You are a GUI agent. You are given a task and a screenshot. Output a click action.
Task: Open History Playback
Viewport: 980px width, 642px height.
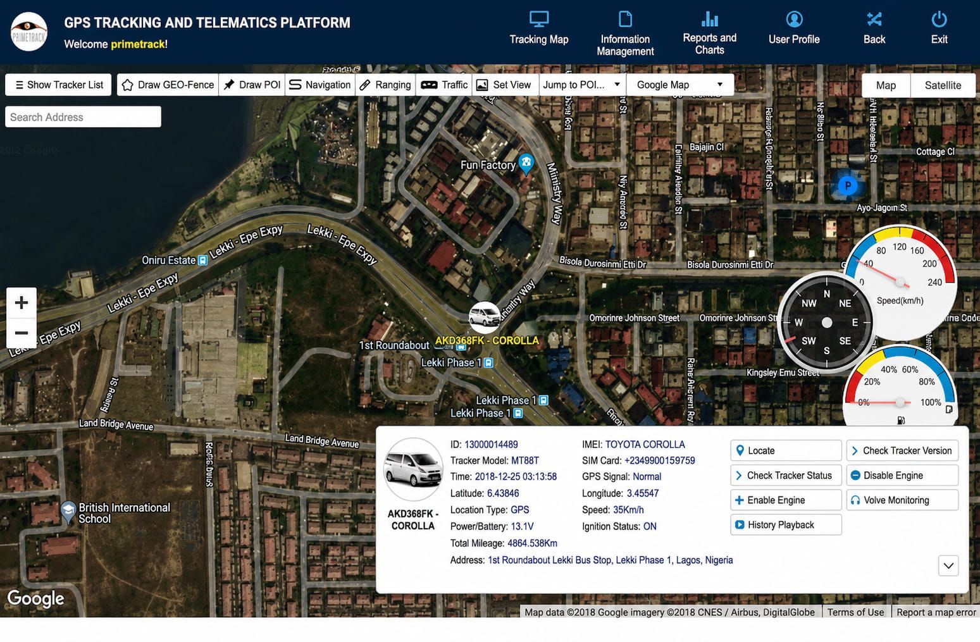click(x=786, y=524)
